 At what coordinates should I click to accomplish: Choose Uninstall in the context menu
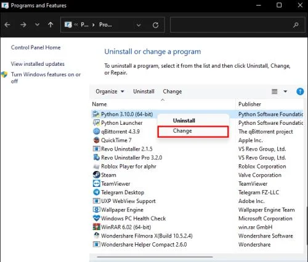(184, 121)
